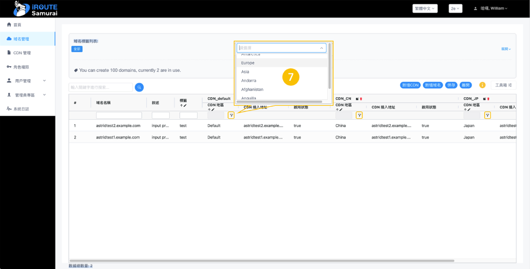Expand the William user account menu
The width and height of the screenshot is (530, 269).
pos(490,8)
